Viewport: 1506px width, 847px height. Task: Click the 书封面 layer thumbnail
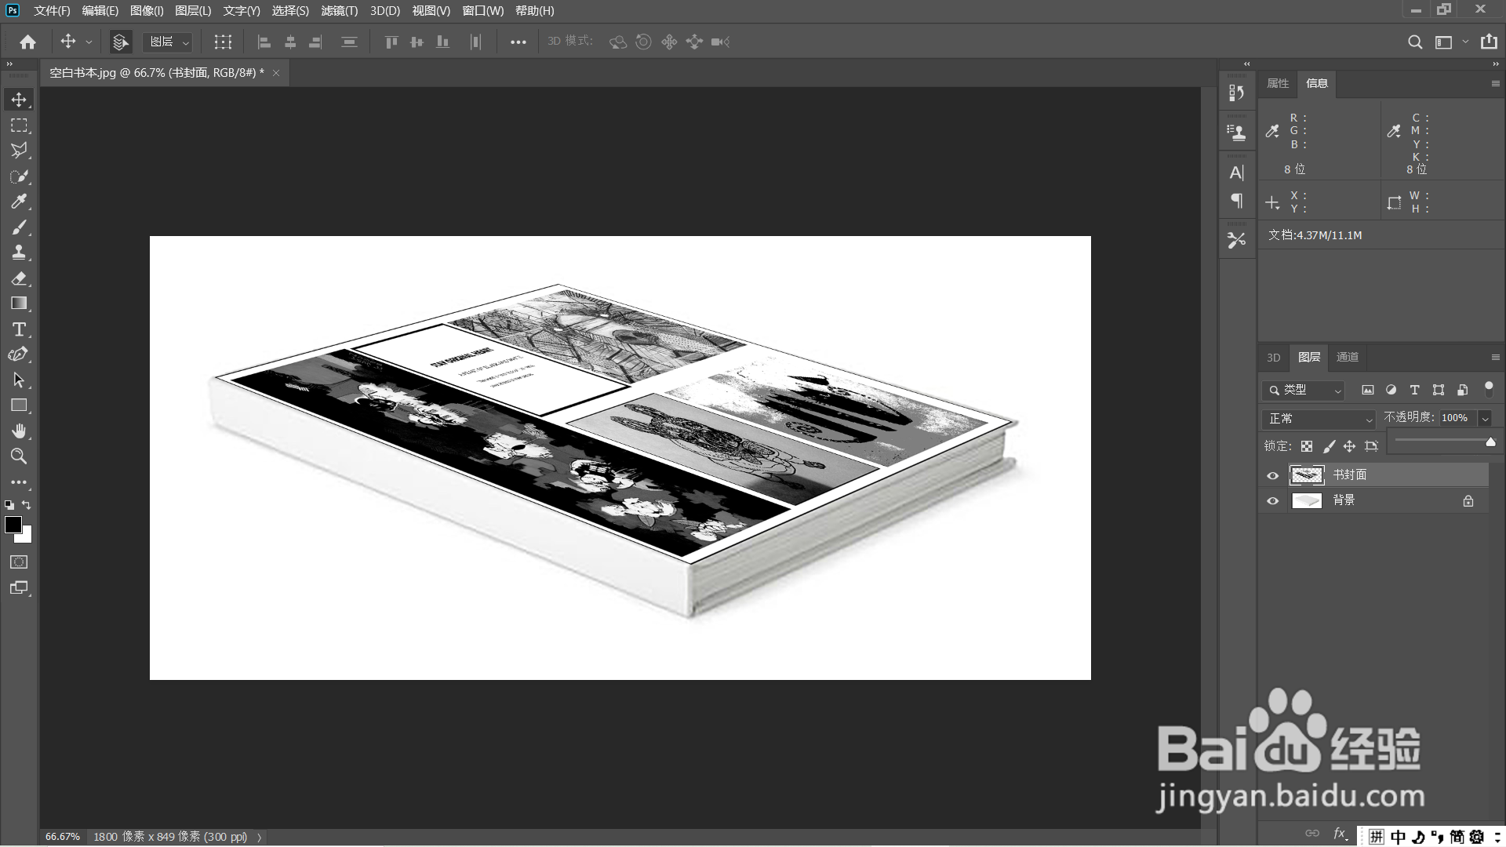[x=1307, y=474]
